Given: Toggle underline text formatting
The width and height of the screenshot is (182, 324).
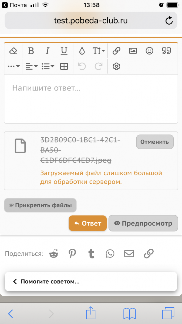Looking at the screenshot, I should coord(64,51).
